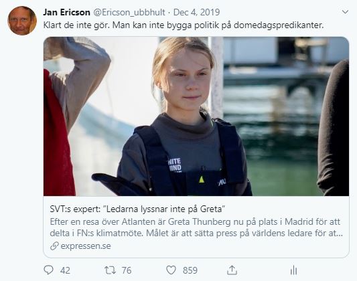This screenshot has height=281, width=357.
Task: Click the 76 retweets count
Action: pos(127,270)
